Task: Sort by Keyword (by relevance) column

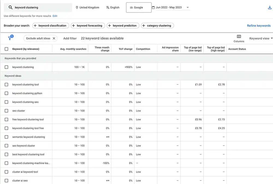Action: (26, 49)
